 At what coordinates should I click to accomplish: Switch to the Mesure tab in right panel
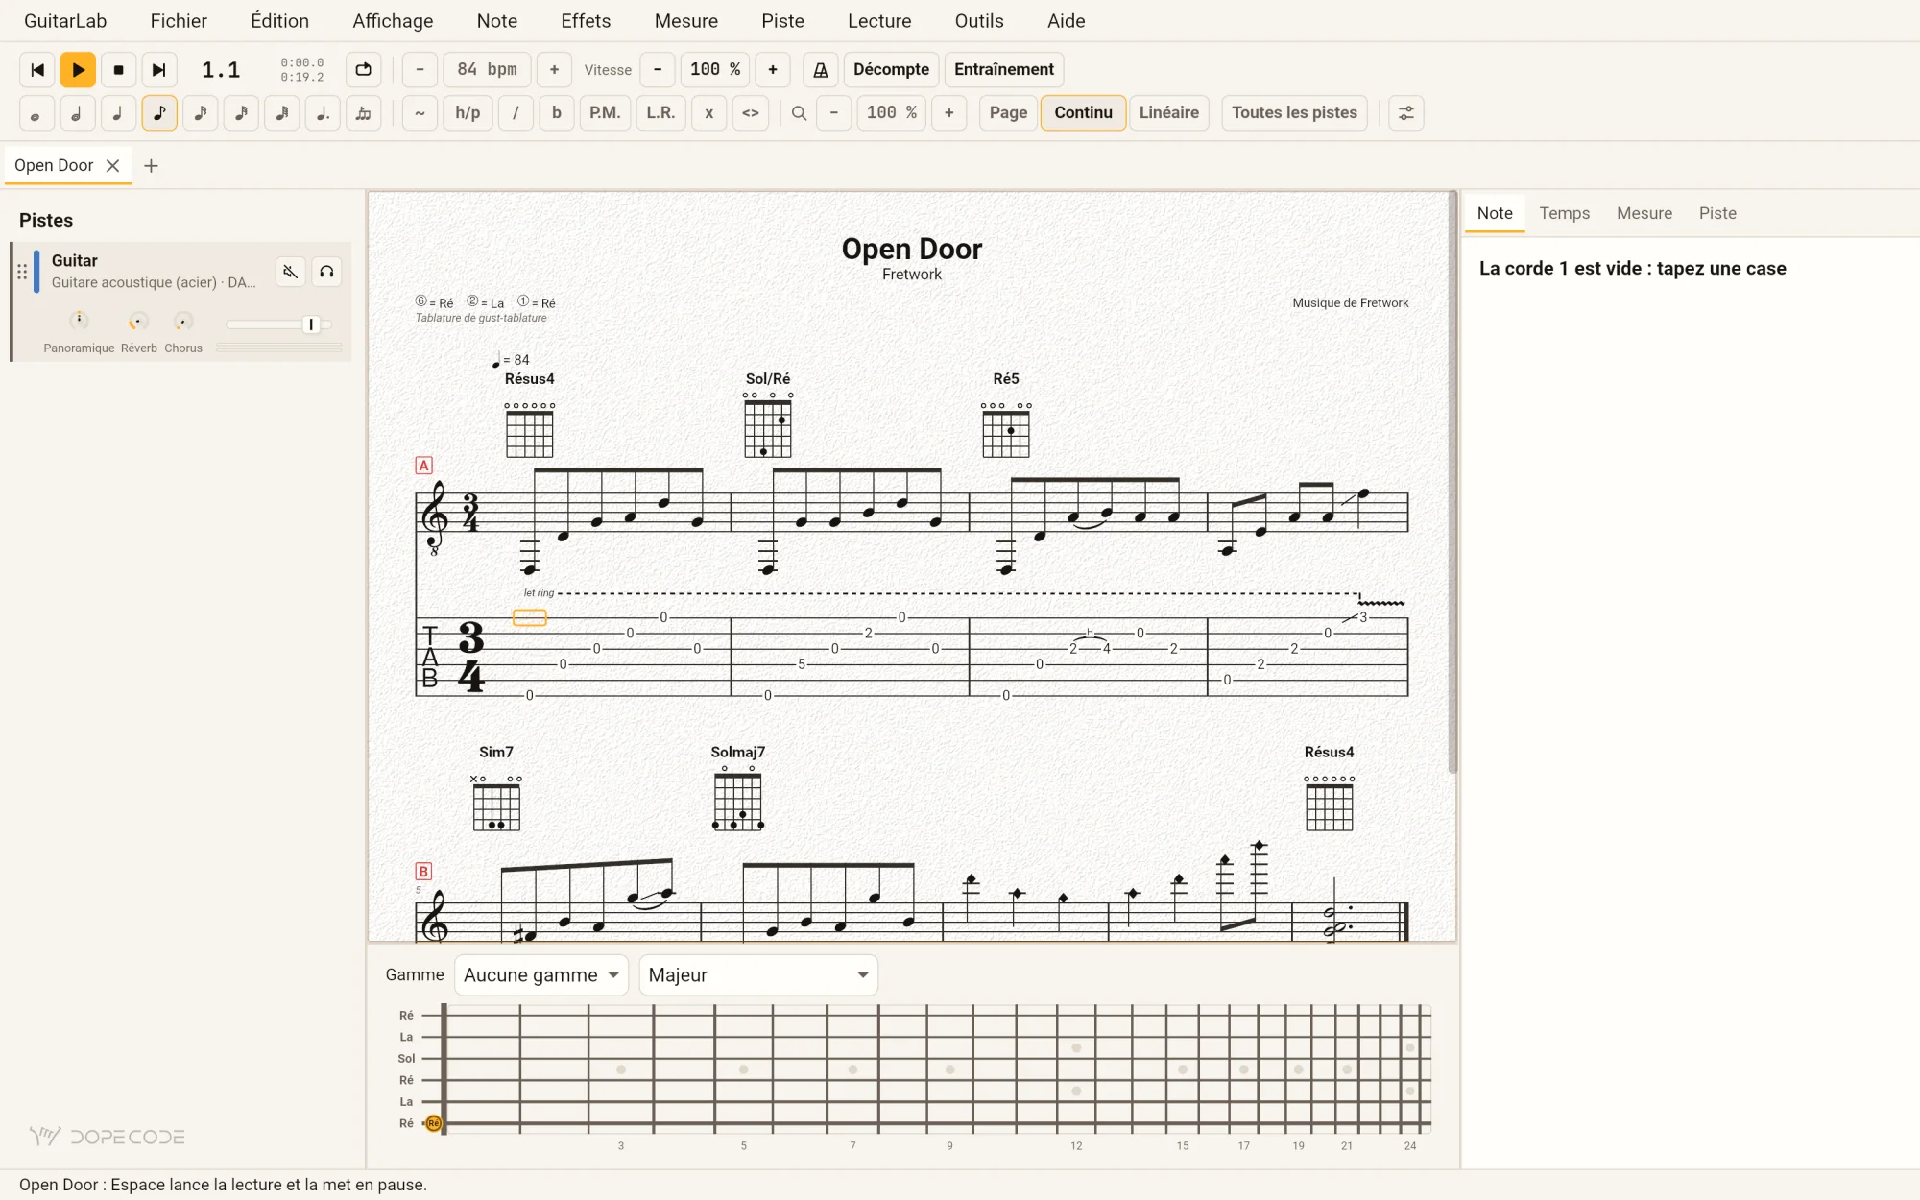(1644, 213)
